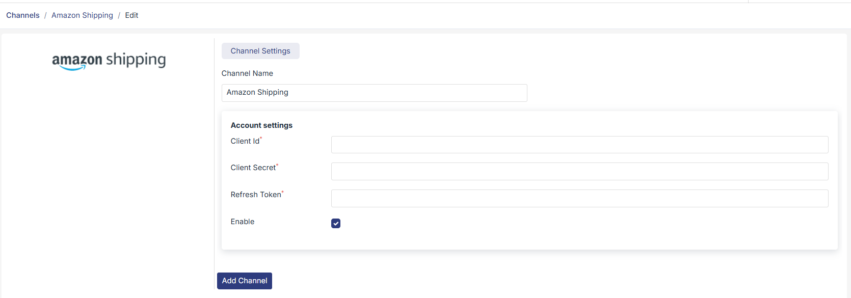Click the Client Id label text

click(245, 141)
